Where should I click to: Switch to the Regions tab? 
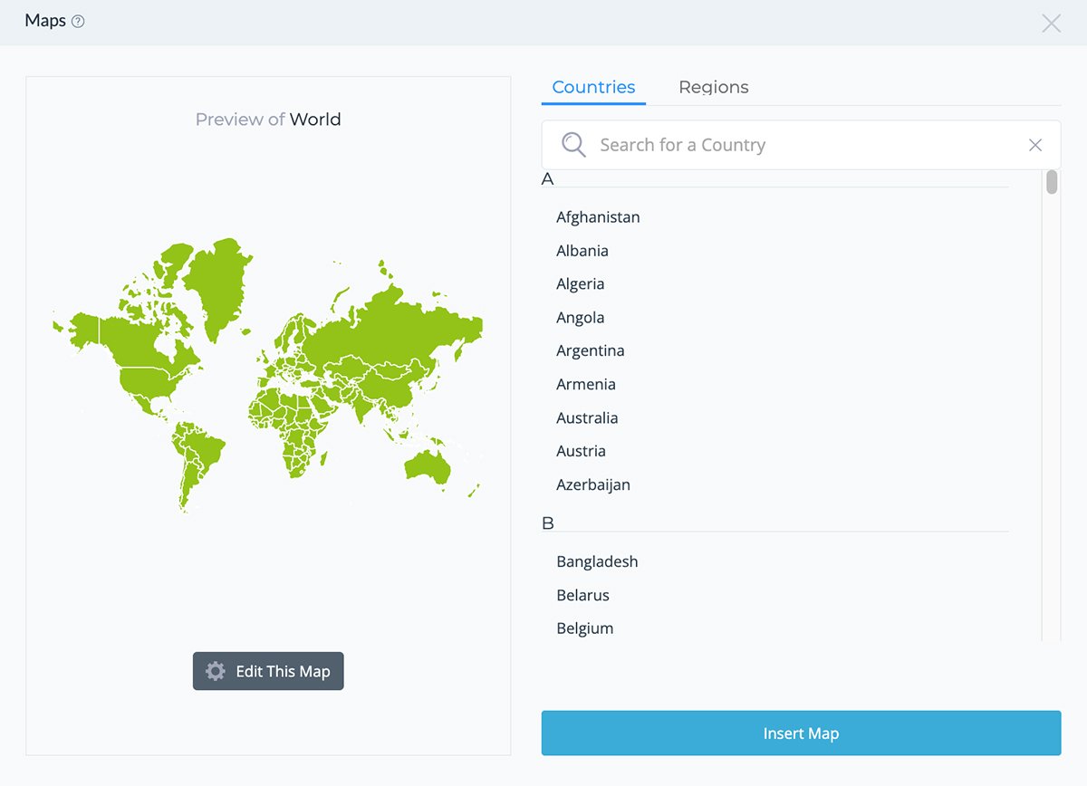pyautogui.click(x=714, y=86)
